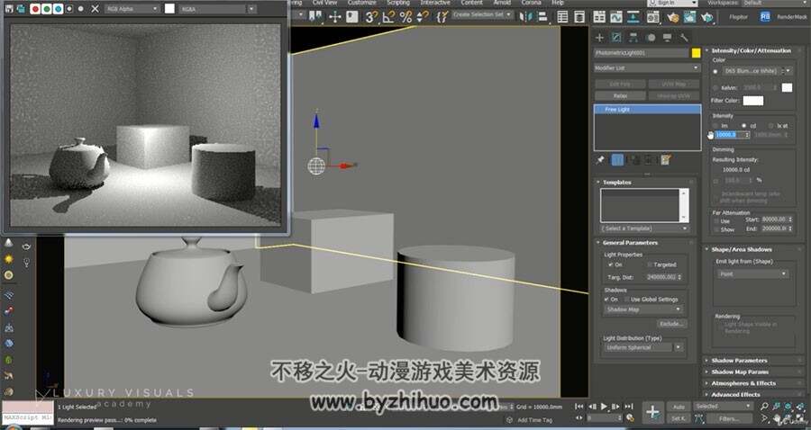Viewport: 811px width, 430px height.
Task: Open RGB Alpha channel dropdown in render window
Action: [132, 9]
